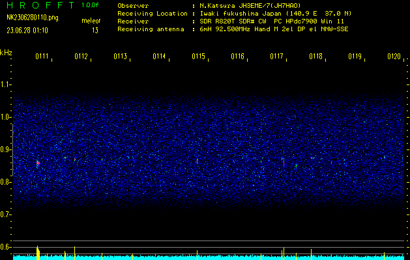Click the 0.9 kHz frequency label
This screenshot has height=260, width=410.
pos(5,149)
